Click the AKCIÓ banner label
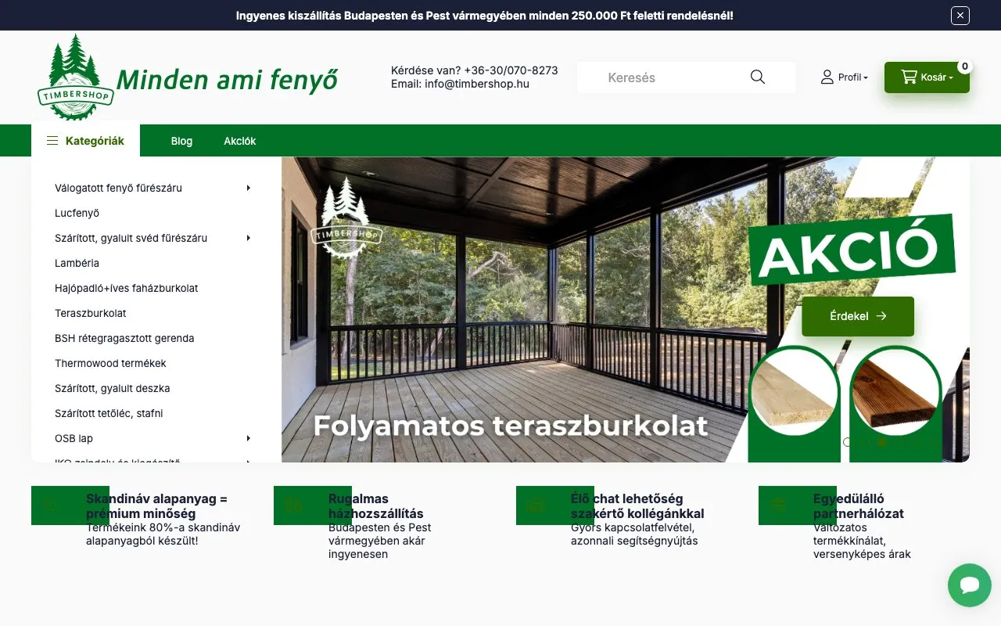 (851, 250)
